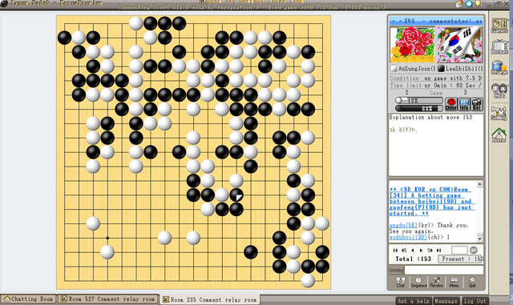The width and height of the screenshot is (513, 305).
Task: Click the Log Out button
Action: coord(475,301)
